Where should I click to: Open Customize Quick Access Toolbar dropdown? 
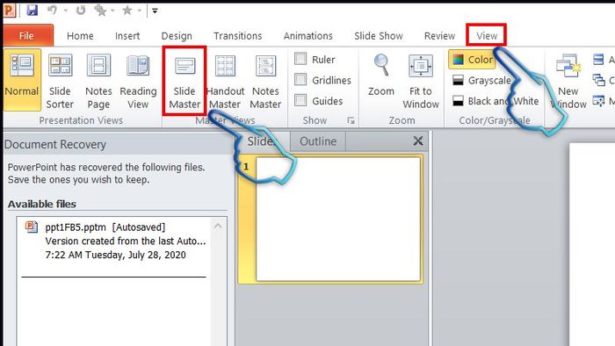click(155, 11)
